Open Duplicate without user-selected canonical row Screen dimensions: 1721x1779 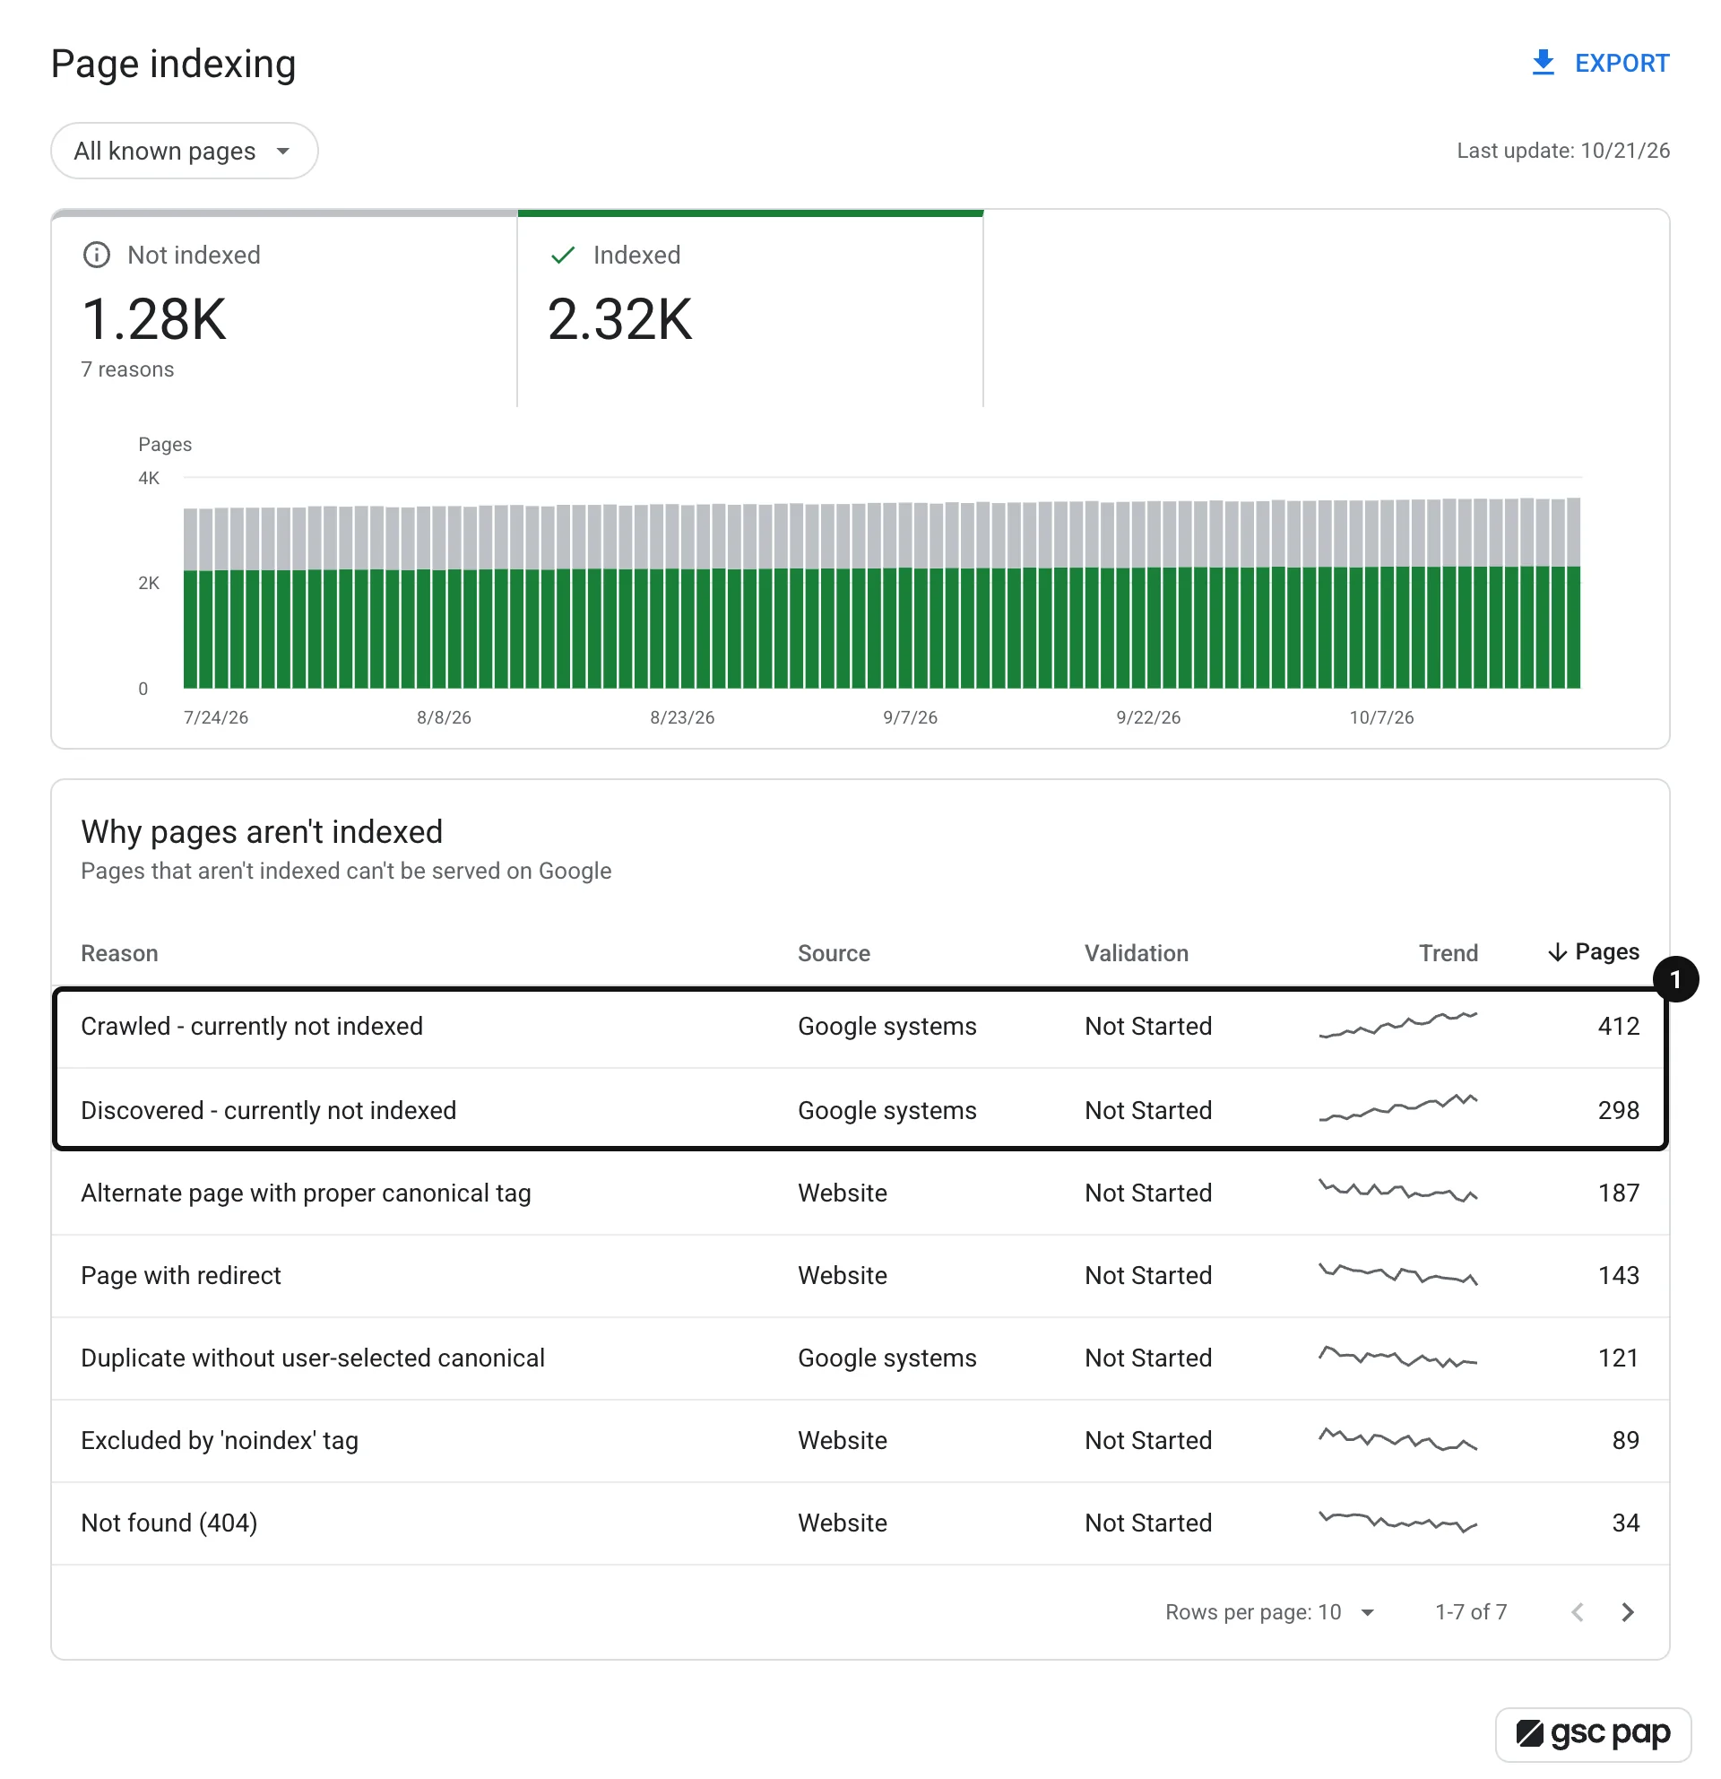859,1358
